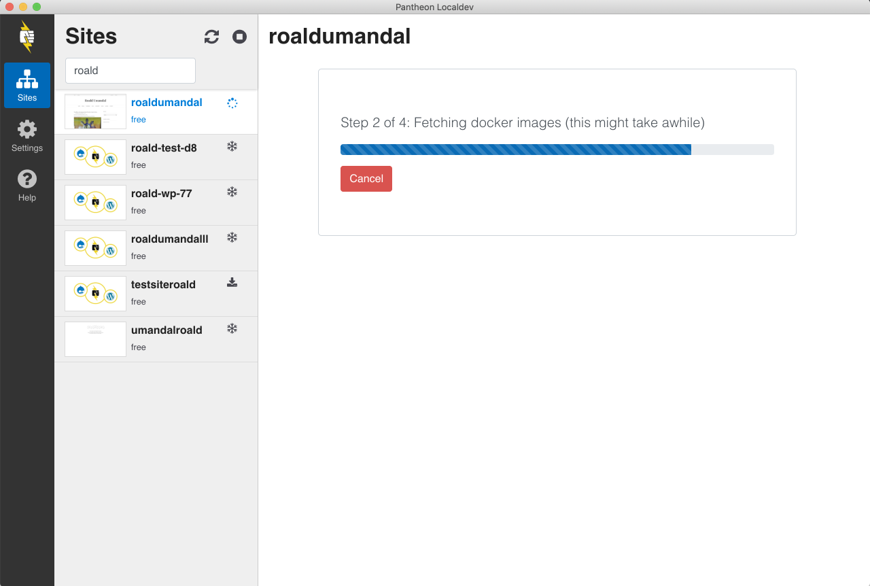
Task: Click snowflake icon on roaldumandalll
Action: tap(232, 237)
